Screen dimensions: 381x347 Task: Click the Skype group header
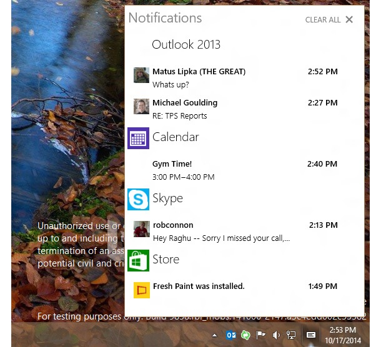(x=167, y=198)
